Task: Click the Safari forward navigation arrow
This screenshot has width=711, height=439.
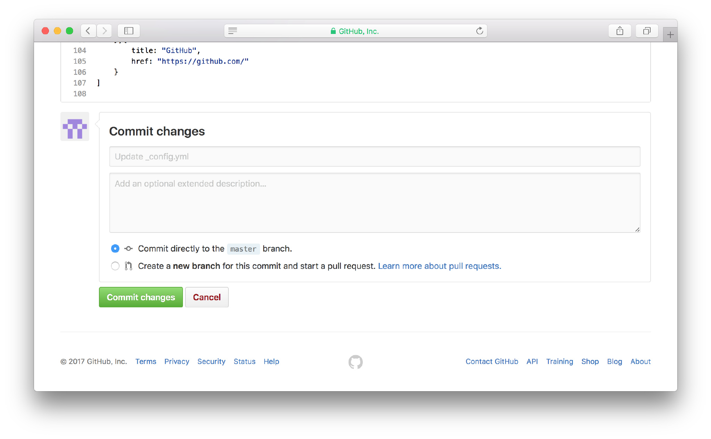Action: [x=104, y=31]
